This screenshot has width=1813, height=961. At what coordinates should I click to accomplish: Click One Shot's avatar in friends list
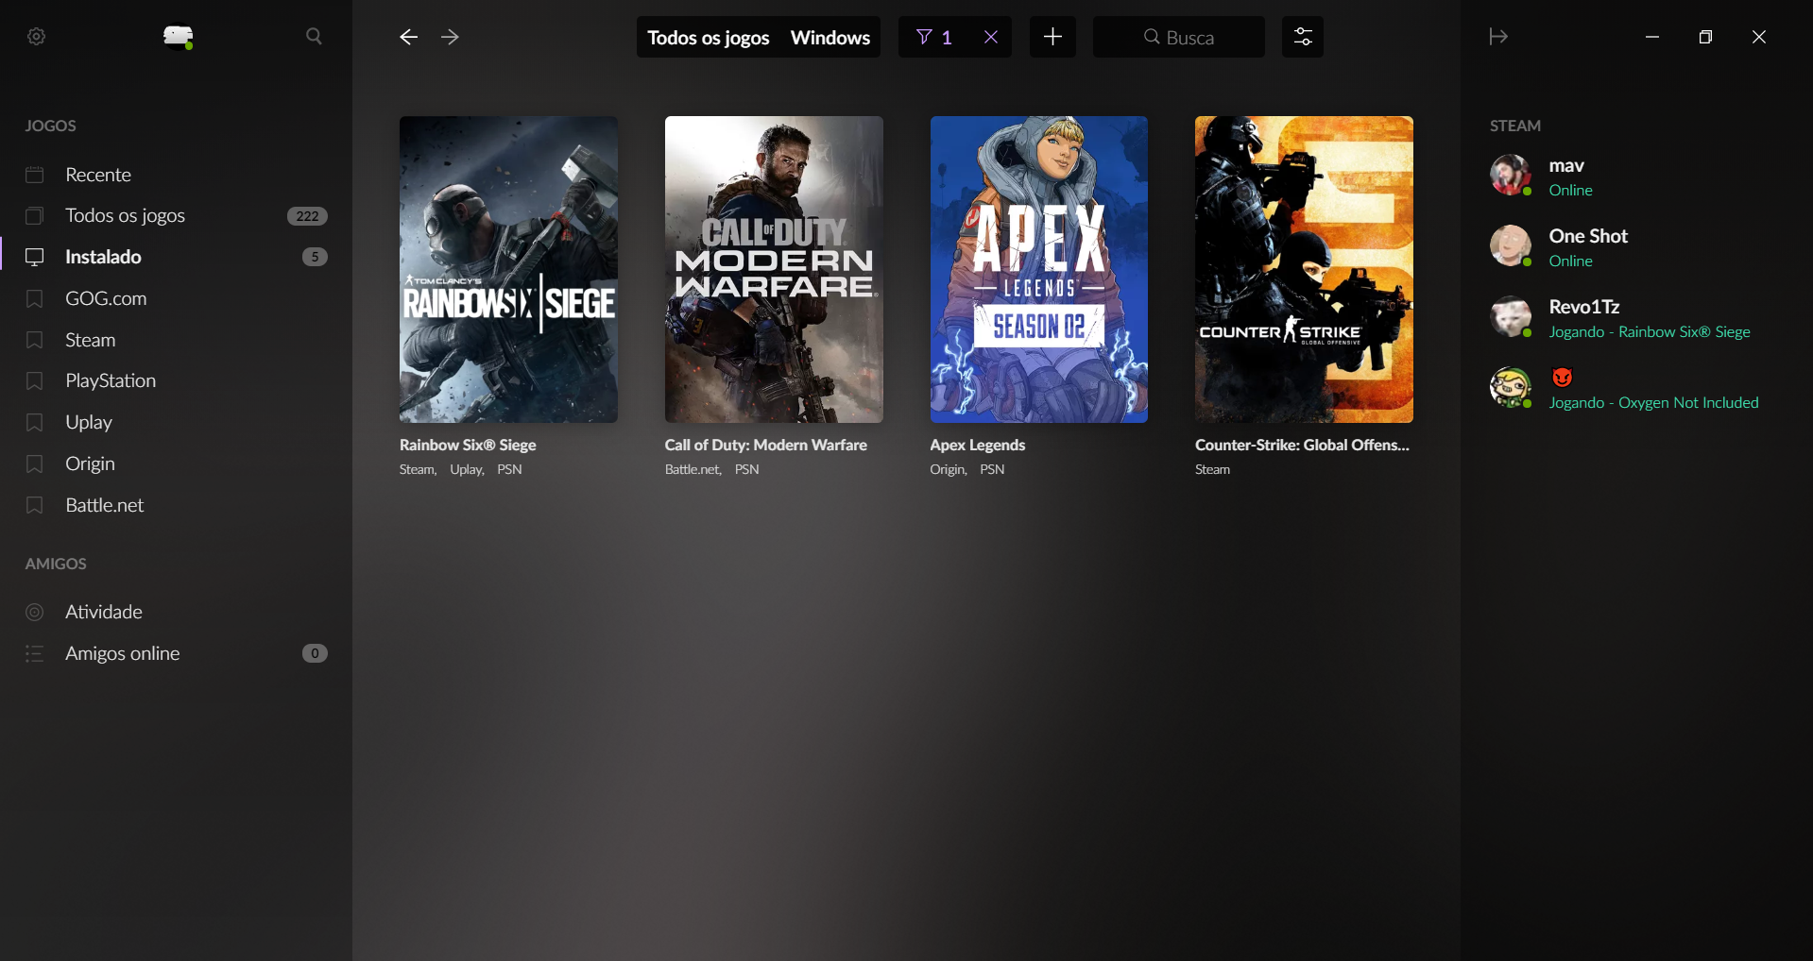coord(1511,246)
